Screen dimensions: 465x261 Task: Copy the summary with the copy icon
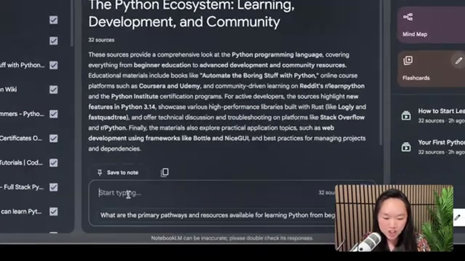click(x=165, y=173)
